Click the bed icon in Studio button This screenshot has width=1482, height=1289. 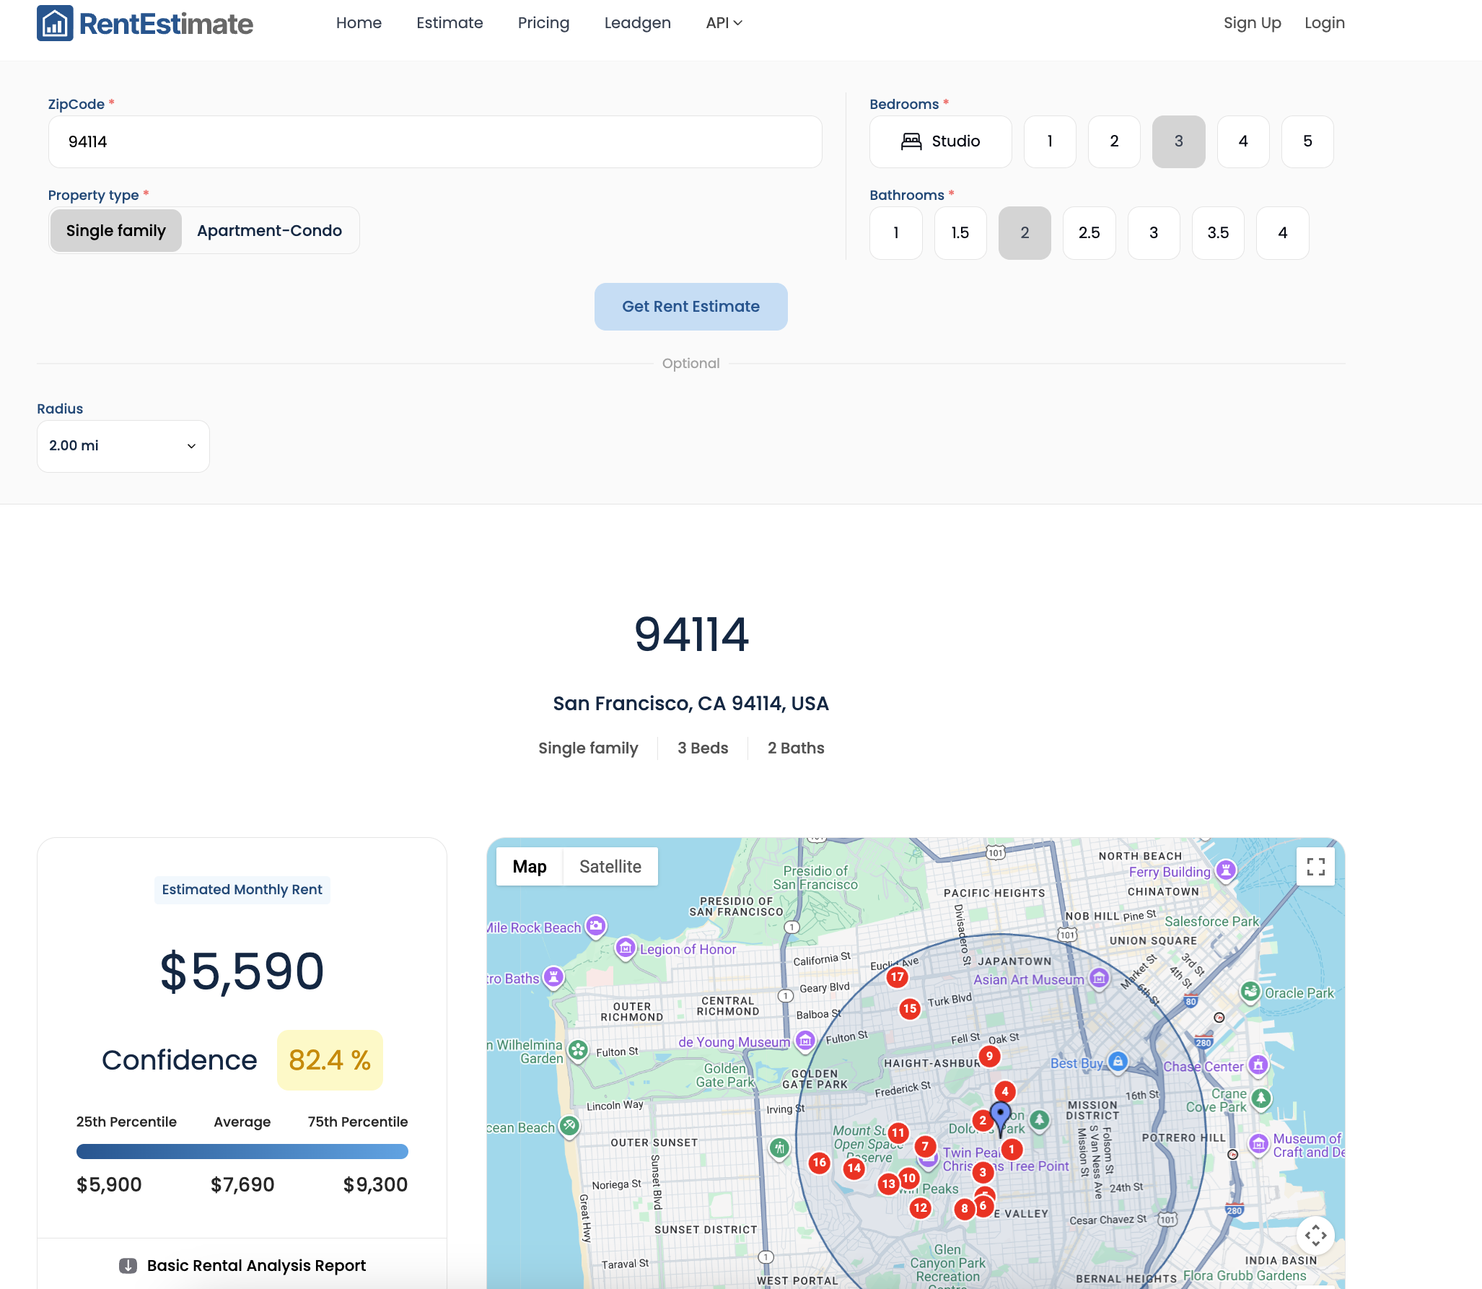click(x=911, y=141)
